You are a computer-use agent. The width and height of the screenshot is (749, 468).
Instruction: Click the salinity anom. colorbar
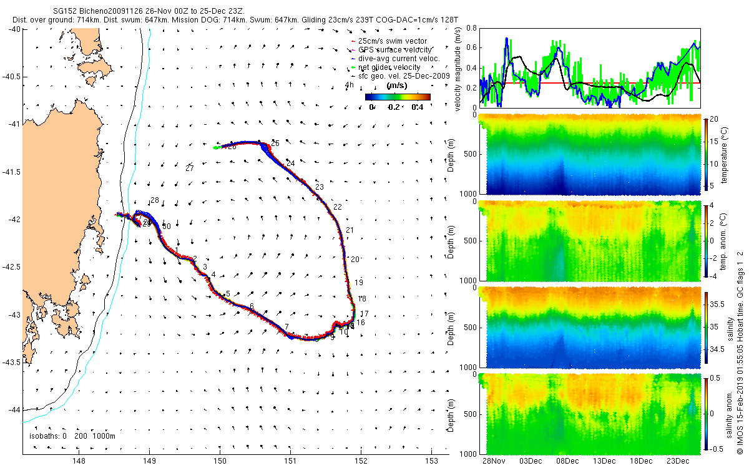pos(706,413)
